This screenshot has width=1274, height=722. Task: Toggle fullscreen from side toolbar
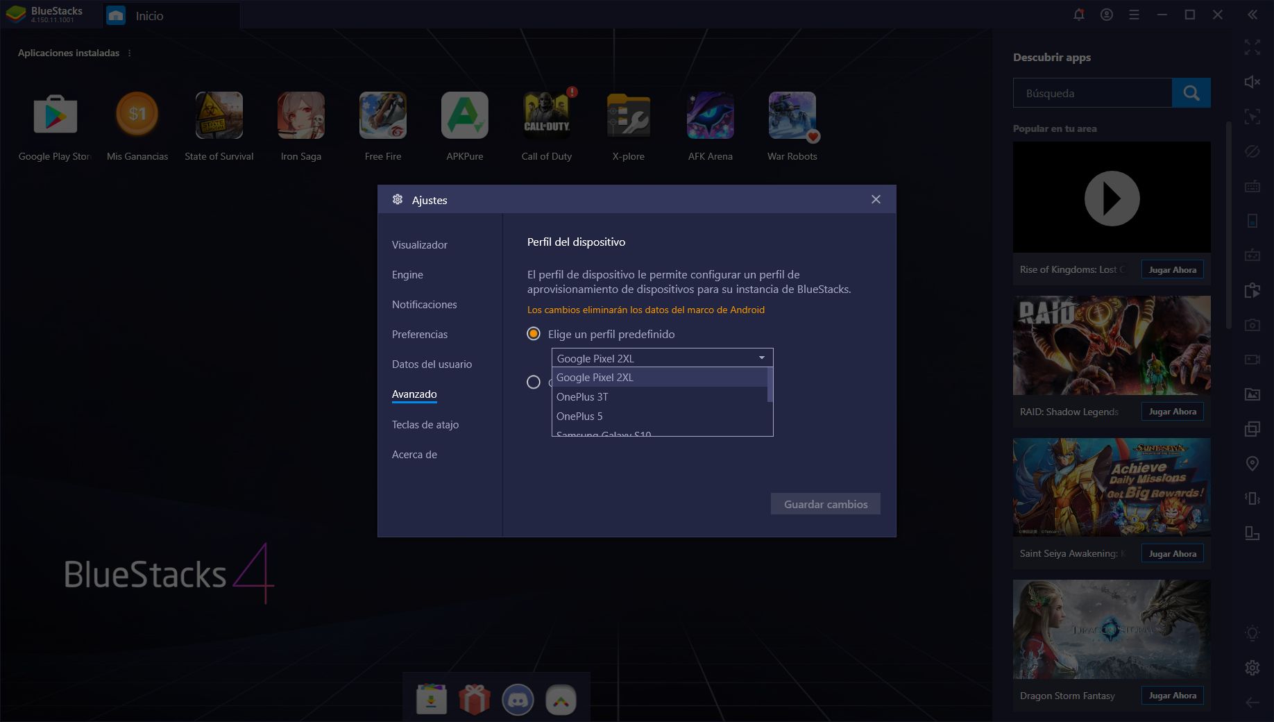[1252, 47]
